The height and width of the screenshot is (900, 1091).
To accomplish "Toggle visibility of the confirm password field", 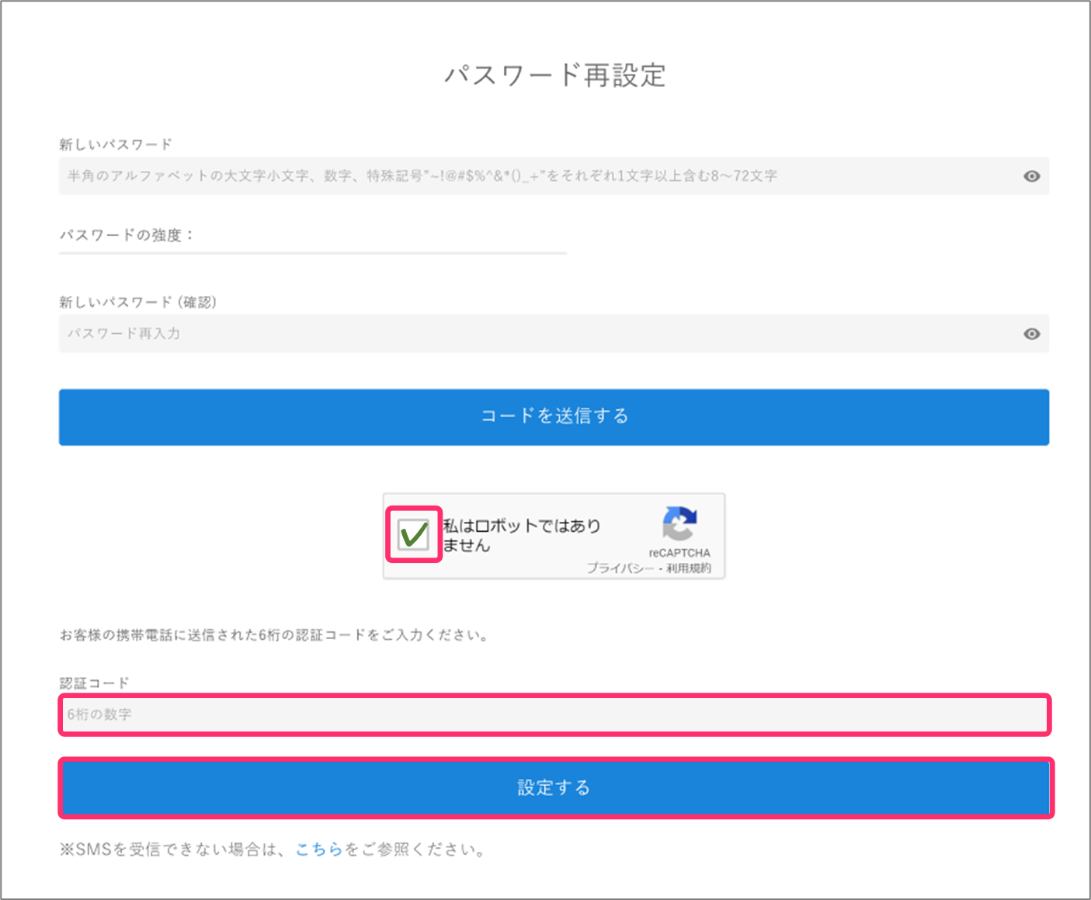I will click(x=1031, y=334).
